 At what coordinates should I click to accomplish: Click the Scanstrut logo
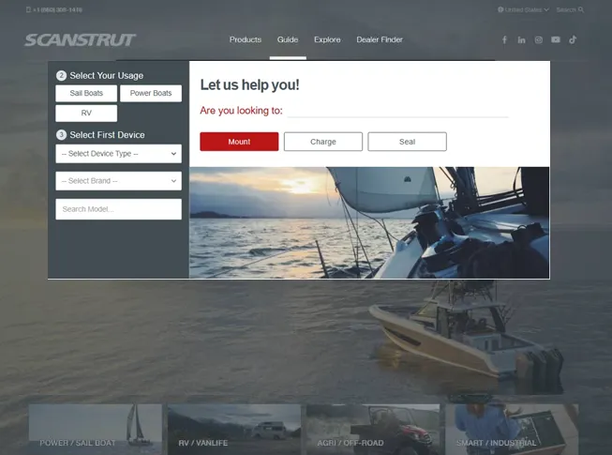coord(80,40)
